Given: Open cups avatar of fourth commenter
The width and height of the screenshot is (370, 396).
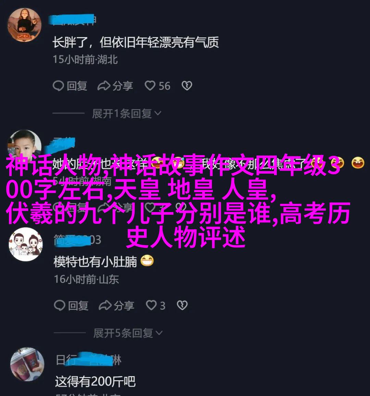Looking at the screenshot, I should 27,364.
